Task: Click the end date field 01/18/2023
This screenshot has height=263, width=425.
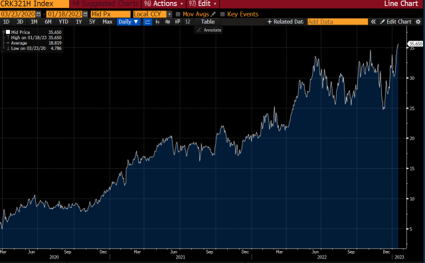Action: [x=64, y=14]
